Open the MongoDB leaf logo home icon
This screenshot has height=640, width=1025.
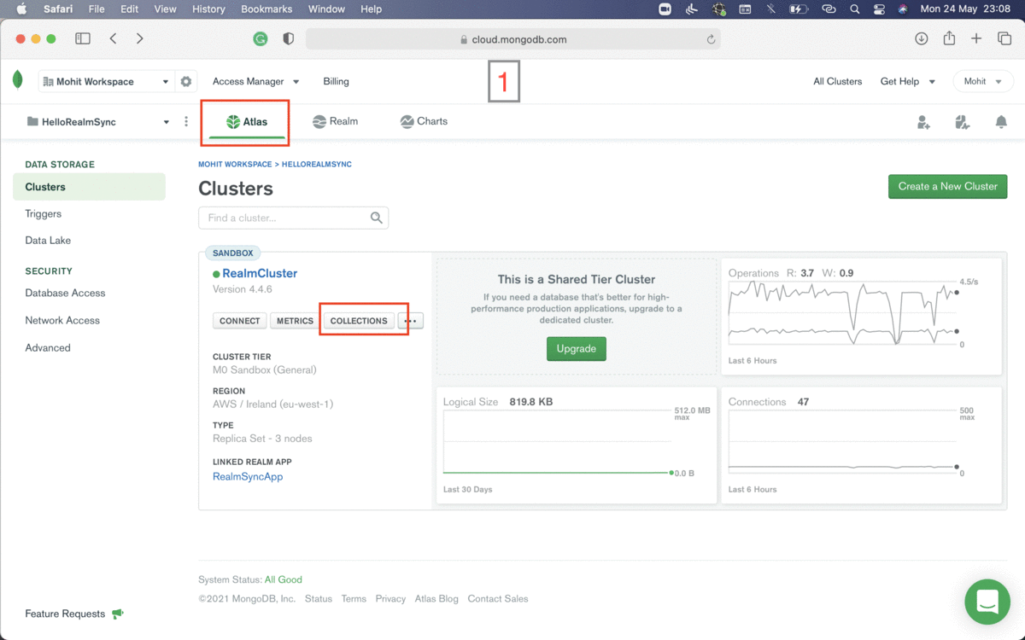(17, 79)
